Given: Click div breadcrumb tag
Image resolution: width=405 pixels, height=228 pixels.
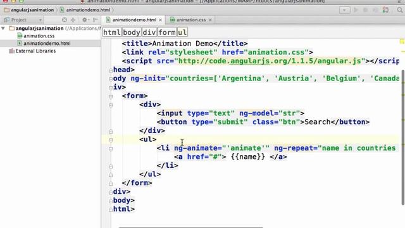Looking at the screenshot, I should pyautogui.click(x=149, y=32).
